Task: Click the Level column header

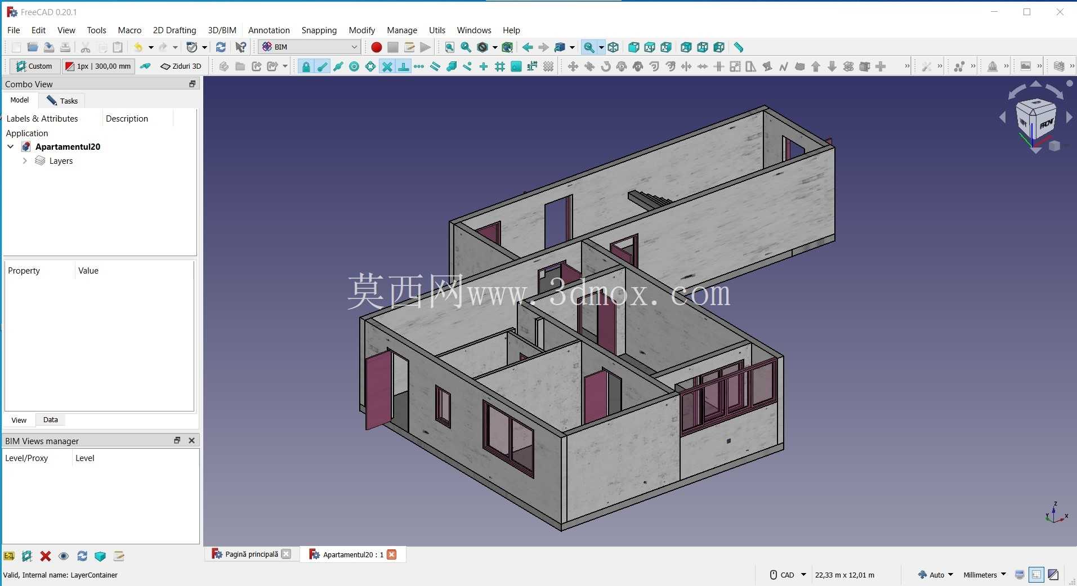Action: click(x=85, y=458)
